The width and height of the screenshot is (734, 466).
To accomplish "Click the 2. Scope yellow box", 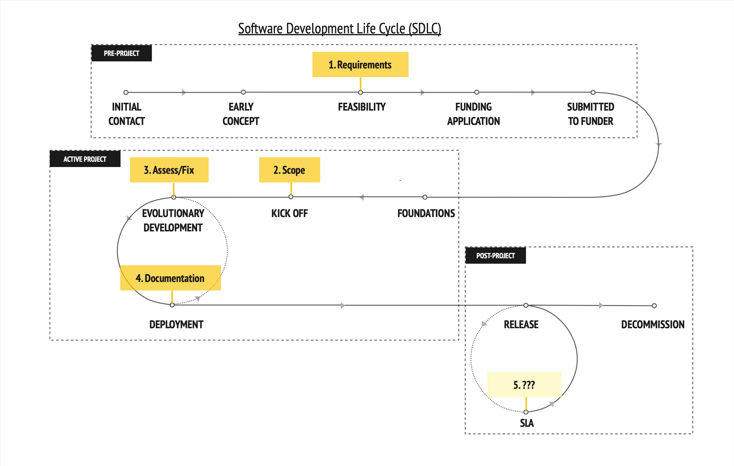I will pyautogui.click(x=290, y=170).
